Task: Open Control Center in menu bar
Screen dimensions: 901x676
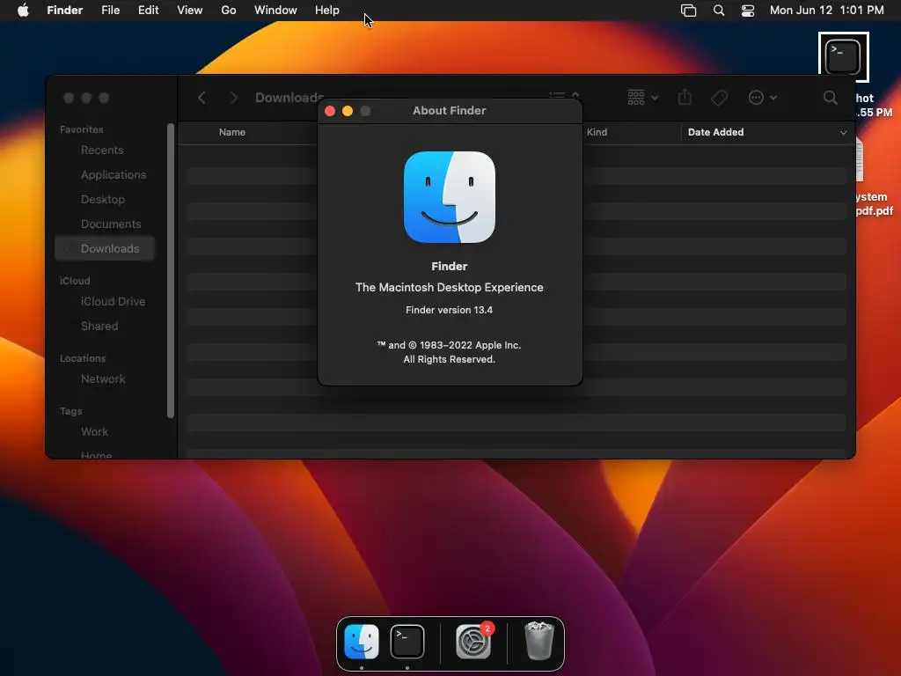Action: pyautogui.click(x=748, y=11)
